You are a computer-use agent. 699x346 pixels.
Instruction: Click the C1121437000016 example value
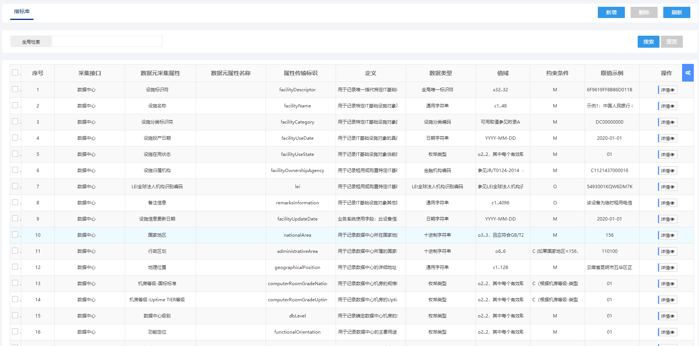click(609, 171)
